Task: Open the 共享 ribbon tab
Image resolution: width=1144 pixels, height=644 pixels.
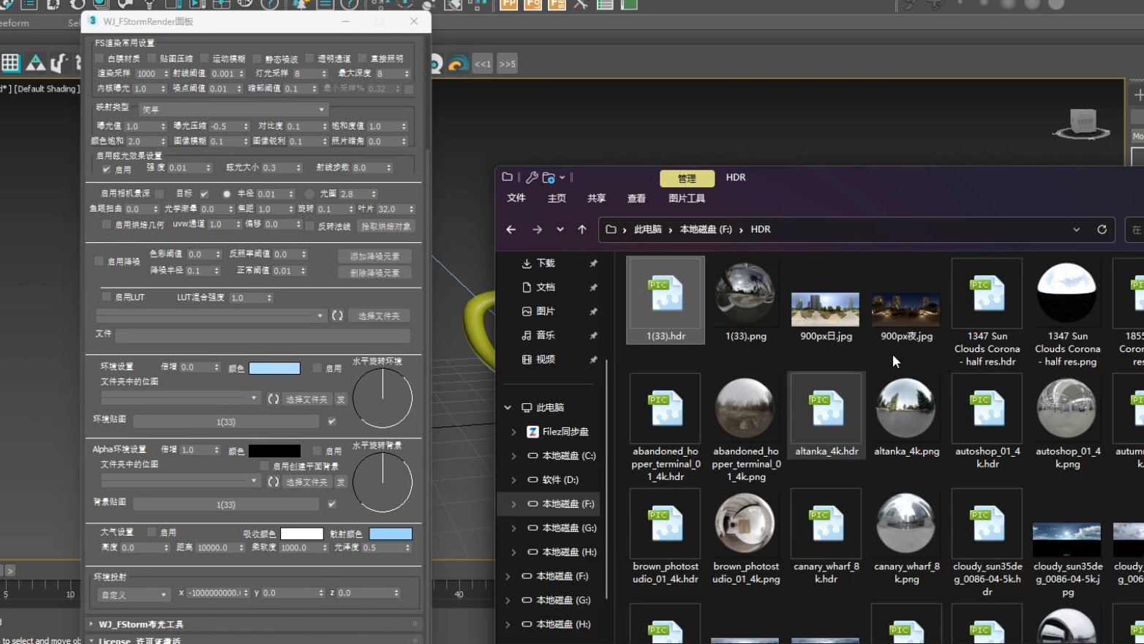Action: coord(596,198)
